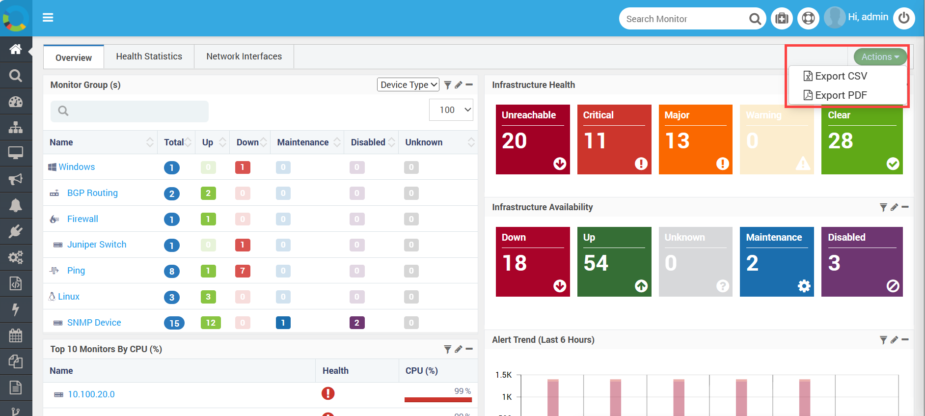925x416 pixels.
Task: Open the Juniper Switch group link
Action: pyautogui.click(x=97, y=245)
